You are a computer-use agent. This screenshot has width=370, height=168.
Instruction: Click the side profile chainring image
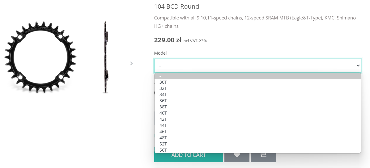coord(105,57)
